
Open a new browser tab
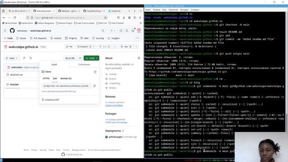135,11
